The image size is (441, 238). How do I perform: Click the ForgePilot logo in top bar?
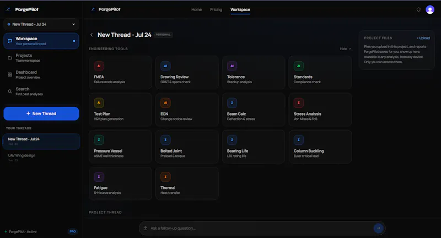click(x=106, y=9)
